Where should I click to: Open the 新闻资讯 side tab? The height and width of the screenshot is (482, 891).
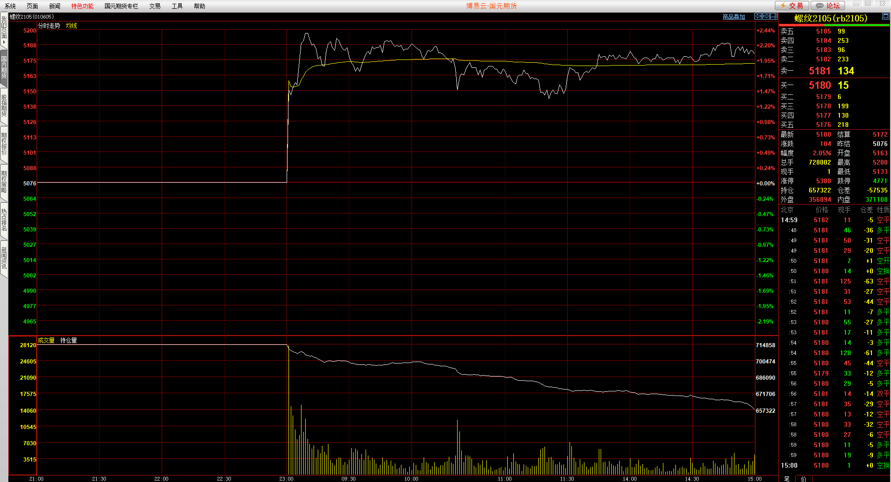pyautogui.click(x=4, y=258)
